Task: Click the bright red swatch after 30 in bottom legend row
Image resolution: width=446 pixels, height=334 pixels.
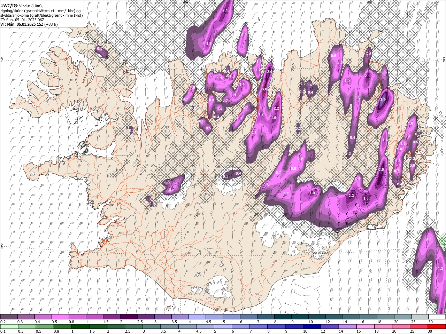Action: pos(437,327)
